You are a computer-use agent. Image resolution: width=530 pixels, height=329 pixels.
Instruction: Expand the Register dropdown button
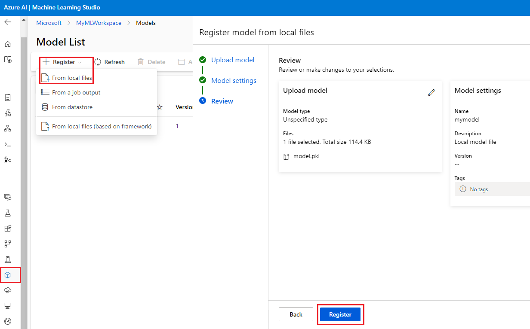point(62,62)
